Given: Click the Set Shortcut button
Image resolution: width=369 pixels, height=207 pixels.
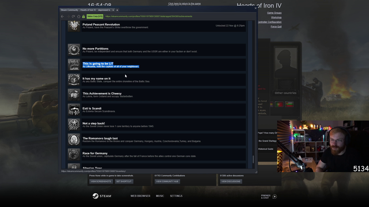Looking at the screenshot, I should point(124,182).
